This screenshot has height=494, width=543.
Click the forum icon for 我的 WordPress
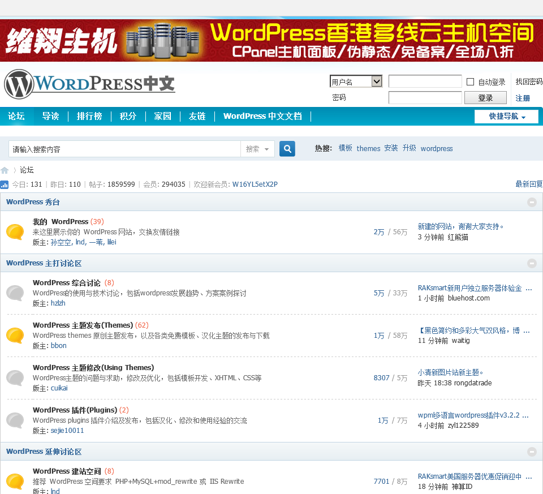click(15, 232)
